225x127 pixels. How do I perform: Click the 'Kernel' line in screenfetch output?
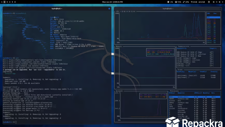point(67,21)
